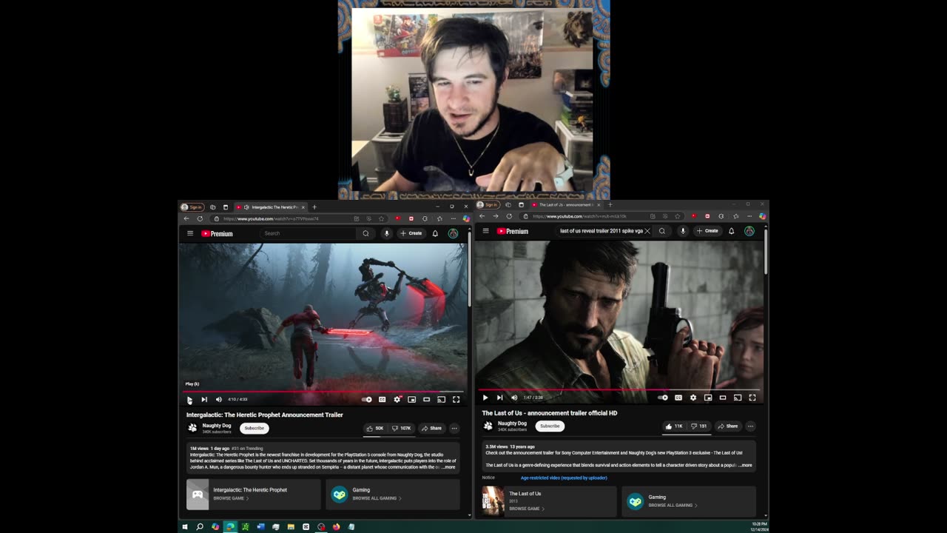Viewport: 947px width, 533px height.
Task: Like The Last of Us trailer (11K)
Action: [674, 426]
